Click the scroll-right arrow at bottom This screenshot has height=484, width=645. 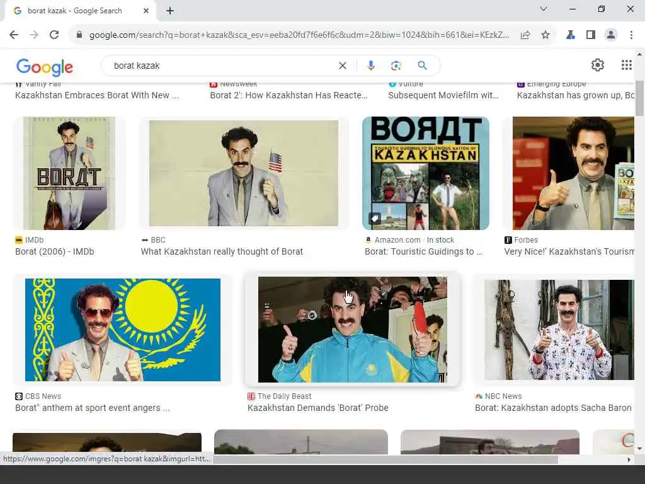click(629, 459)
